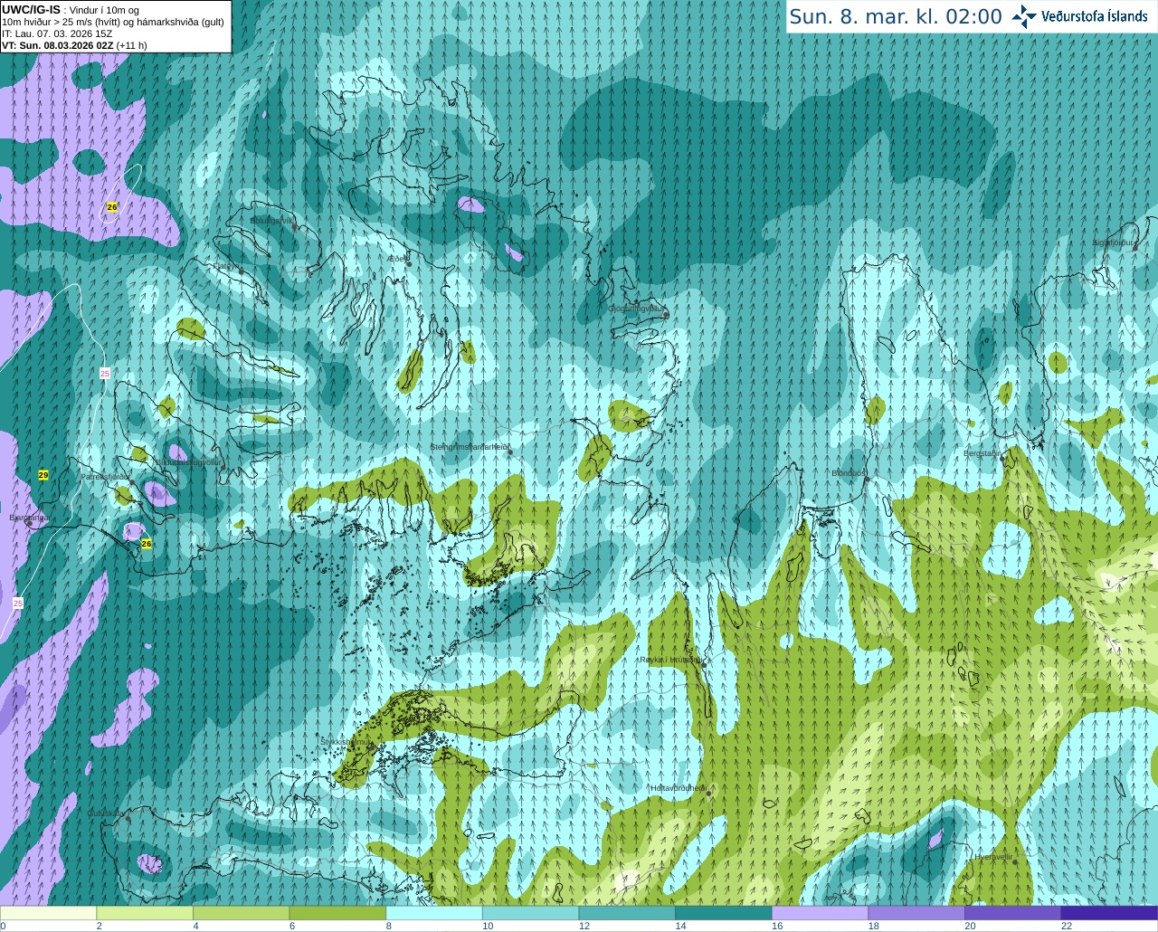The image size is (1158, 932).
Task: Click the UWC/IG-IS Vindur í 10m header line
Action: [71, 10]
